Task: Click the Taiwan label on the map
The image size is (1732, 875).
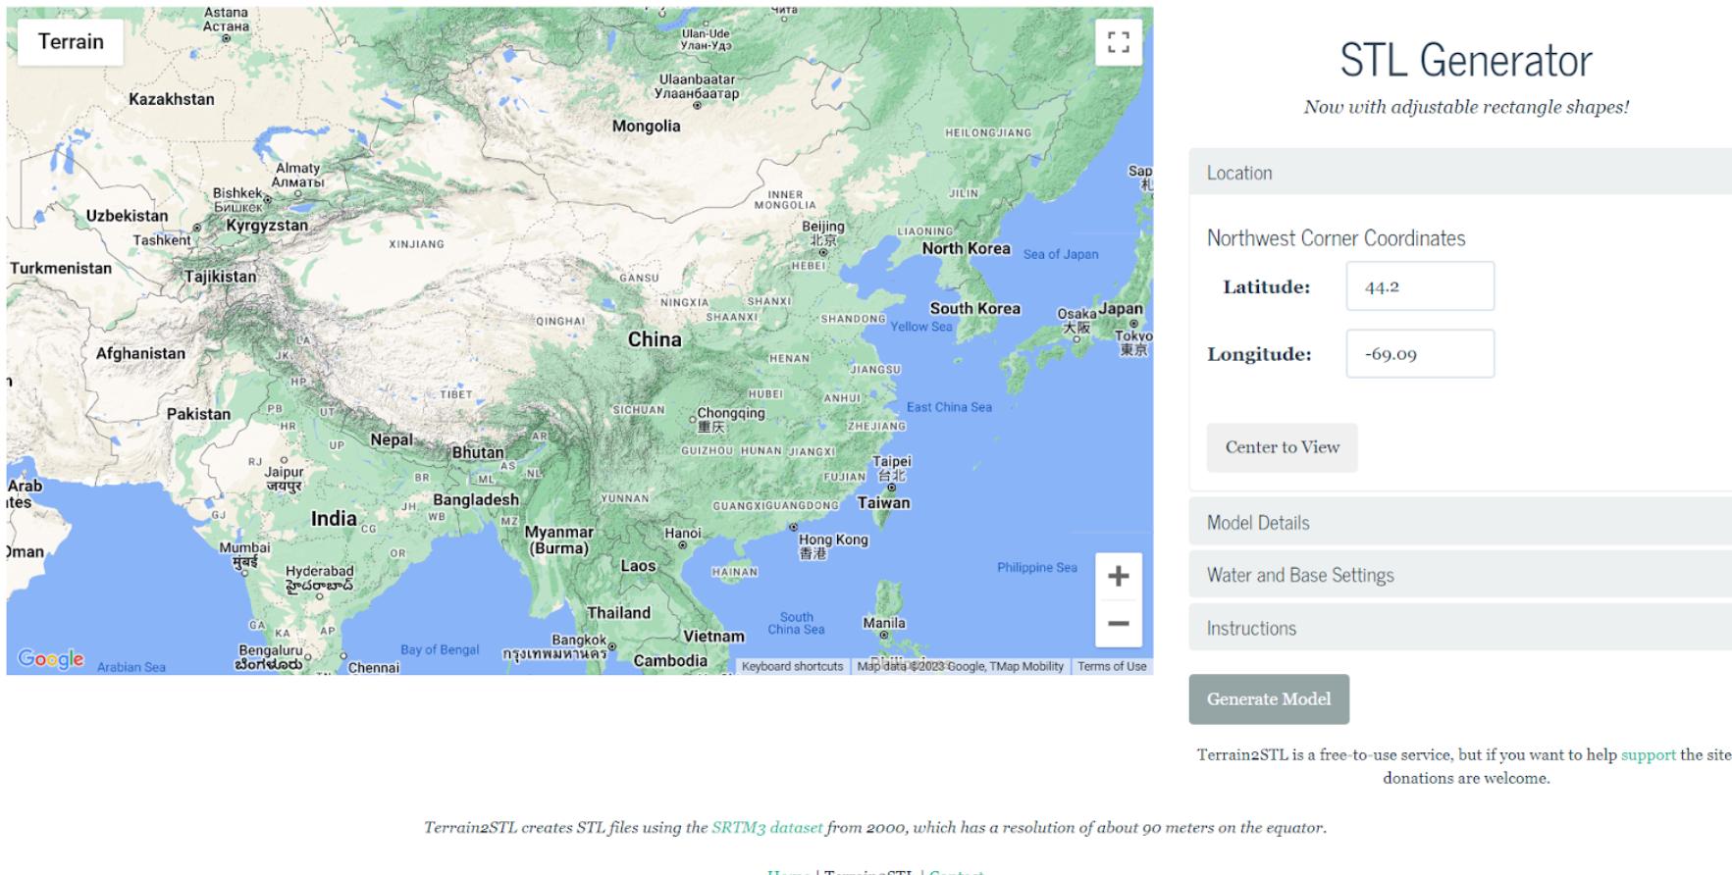Action: pyautogui.click(x=884, y=503)
